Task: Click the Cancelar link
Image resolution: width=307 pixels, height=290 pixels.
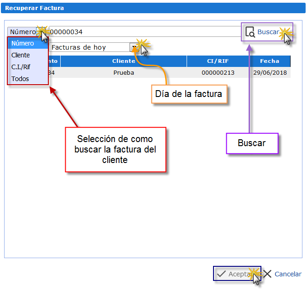Action: pyautogui.click(x=288, y=274)
